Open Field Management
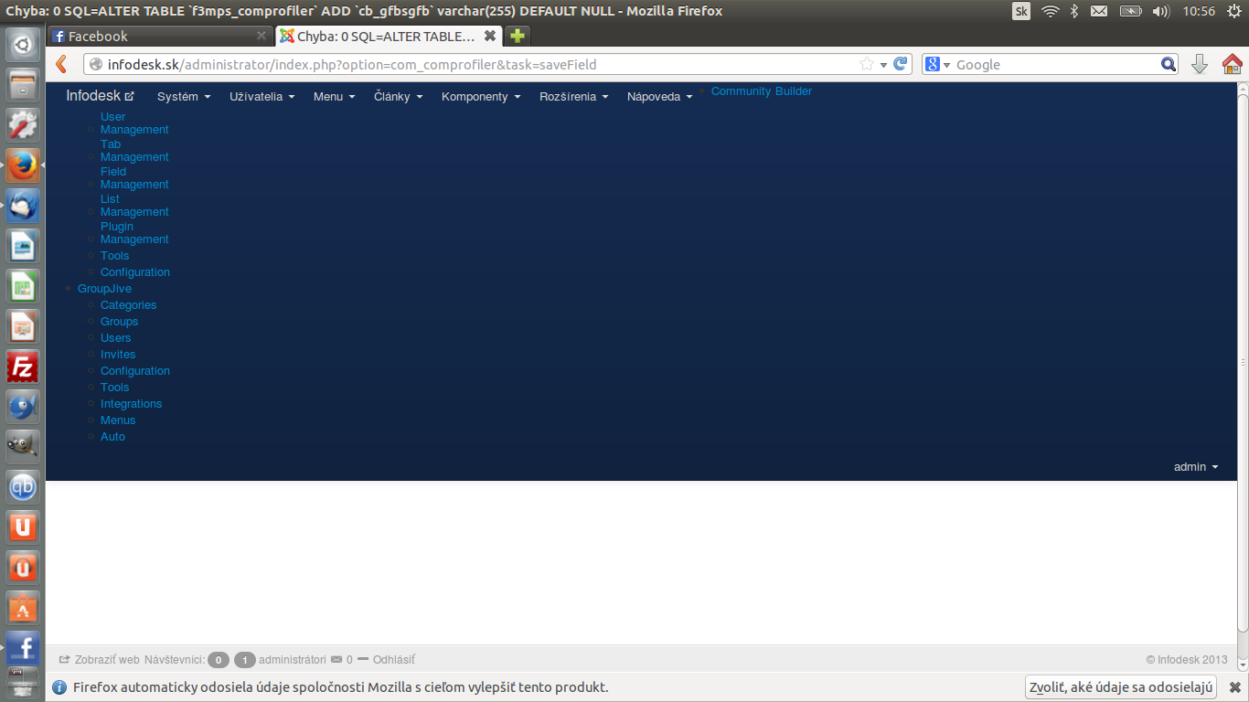The width and height of the screenshot is (1249, 702). pos(134,178)
